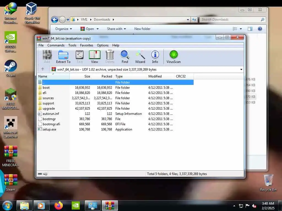Screen dimensions: 282x211
Task: Click the Extract To toolbar icon
Action: point(63,57)
